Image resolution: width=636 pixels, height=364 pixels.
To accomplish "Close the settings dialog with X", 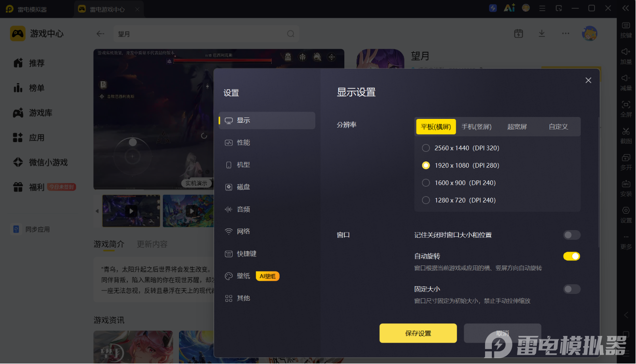I will pos(588,80).
